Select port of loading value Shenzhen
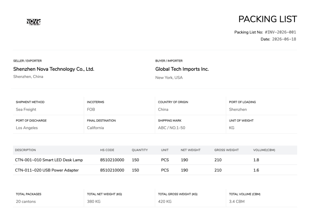The height and width of the screenshot is (223, 311). point(238,109)
